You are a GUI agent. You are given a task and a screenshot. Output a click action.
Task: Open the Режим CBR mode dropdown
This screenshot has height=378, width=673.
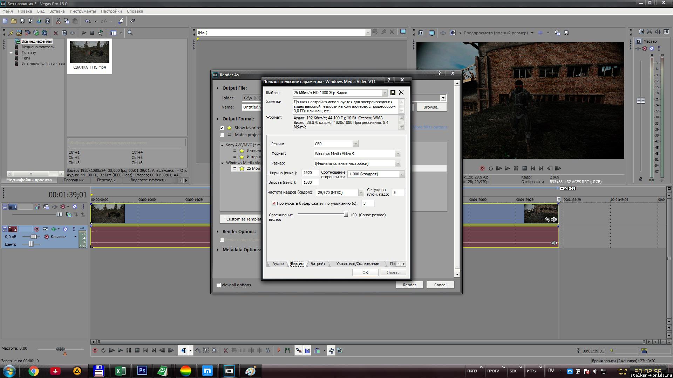click(x=355, y=144)
